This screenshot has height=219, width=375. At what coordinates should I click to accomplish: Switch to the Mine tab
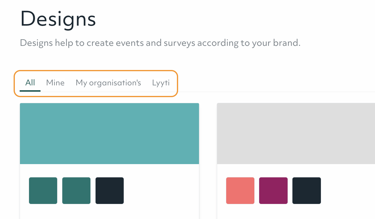point(55,83)
